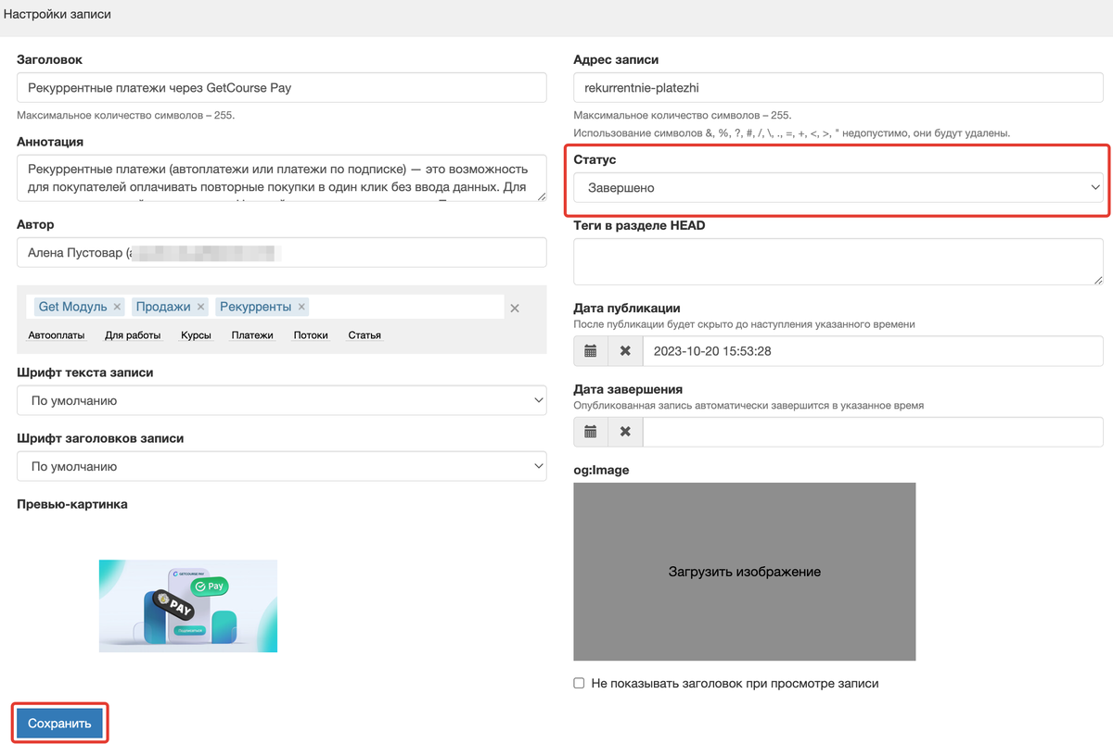Screen dimensions: 1113x744
Task: Clear the Дата публикации value
Action: 625,351
